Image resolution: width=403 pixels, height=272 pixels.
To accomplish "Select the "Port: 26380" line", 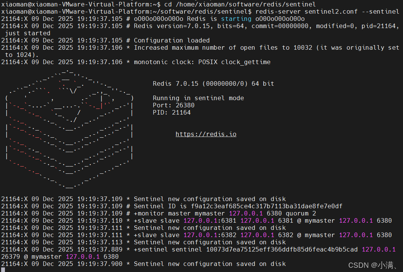I will 173,105.
